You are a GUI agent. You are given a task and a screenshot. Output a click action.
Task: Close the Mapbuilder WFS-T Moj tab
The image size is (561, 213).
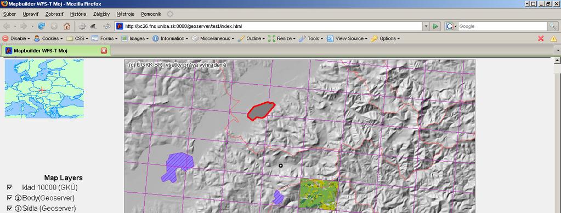[x=104, y=51]
